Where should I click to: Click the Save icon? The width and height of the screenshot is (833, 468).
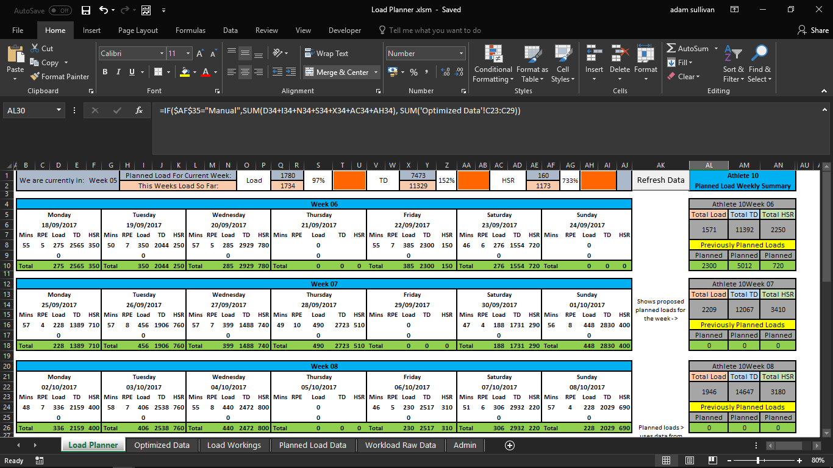coord(85,10)
